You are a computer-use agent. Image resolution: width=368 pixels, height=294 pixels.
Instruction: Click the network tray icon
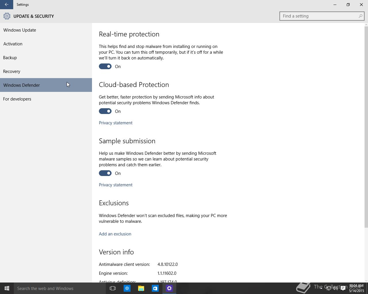[328, 289]
